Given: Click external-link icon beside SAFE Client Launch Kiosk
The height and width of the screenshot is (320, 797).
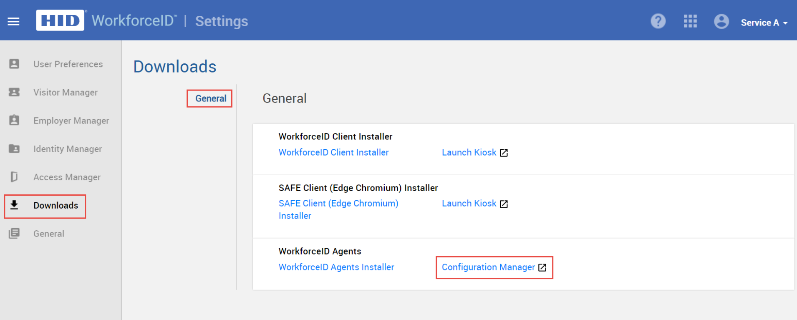Looking at the screenshot, I should (x=504, y=204).
